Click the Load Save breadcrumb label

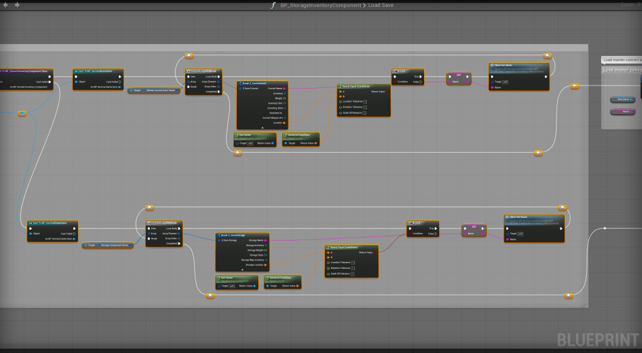(381, 5)
